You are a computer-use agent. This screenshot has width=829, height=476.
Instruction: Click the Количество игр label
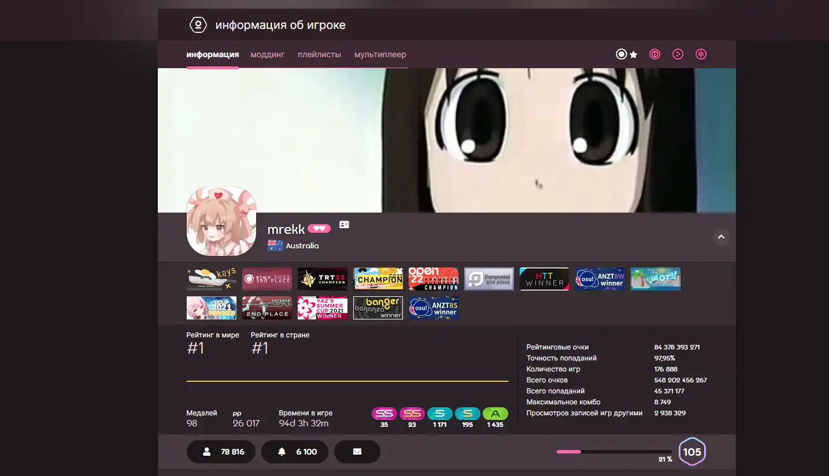tap(553, 369)
